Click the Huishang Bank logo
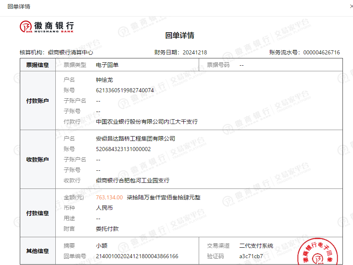 coord(47,26)
